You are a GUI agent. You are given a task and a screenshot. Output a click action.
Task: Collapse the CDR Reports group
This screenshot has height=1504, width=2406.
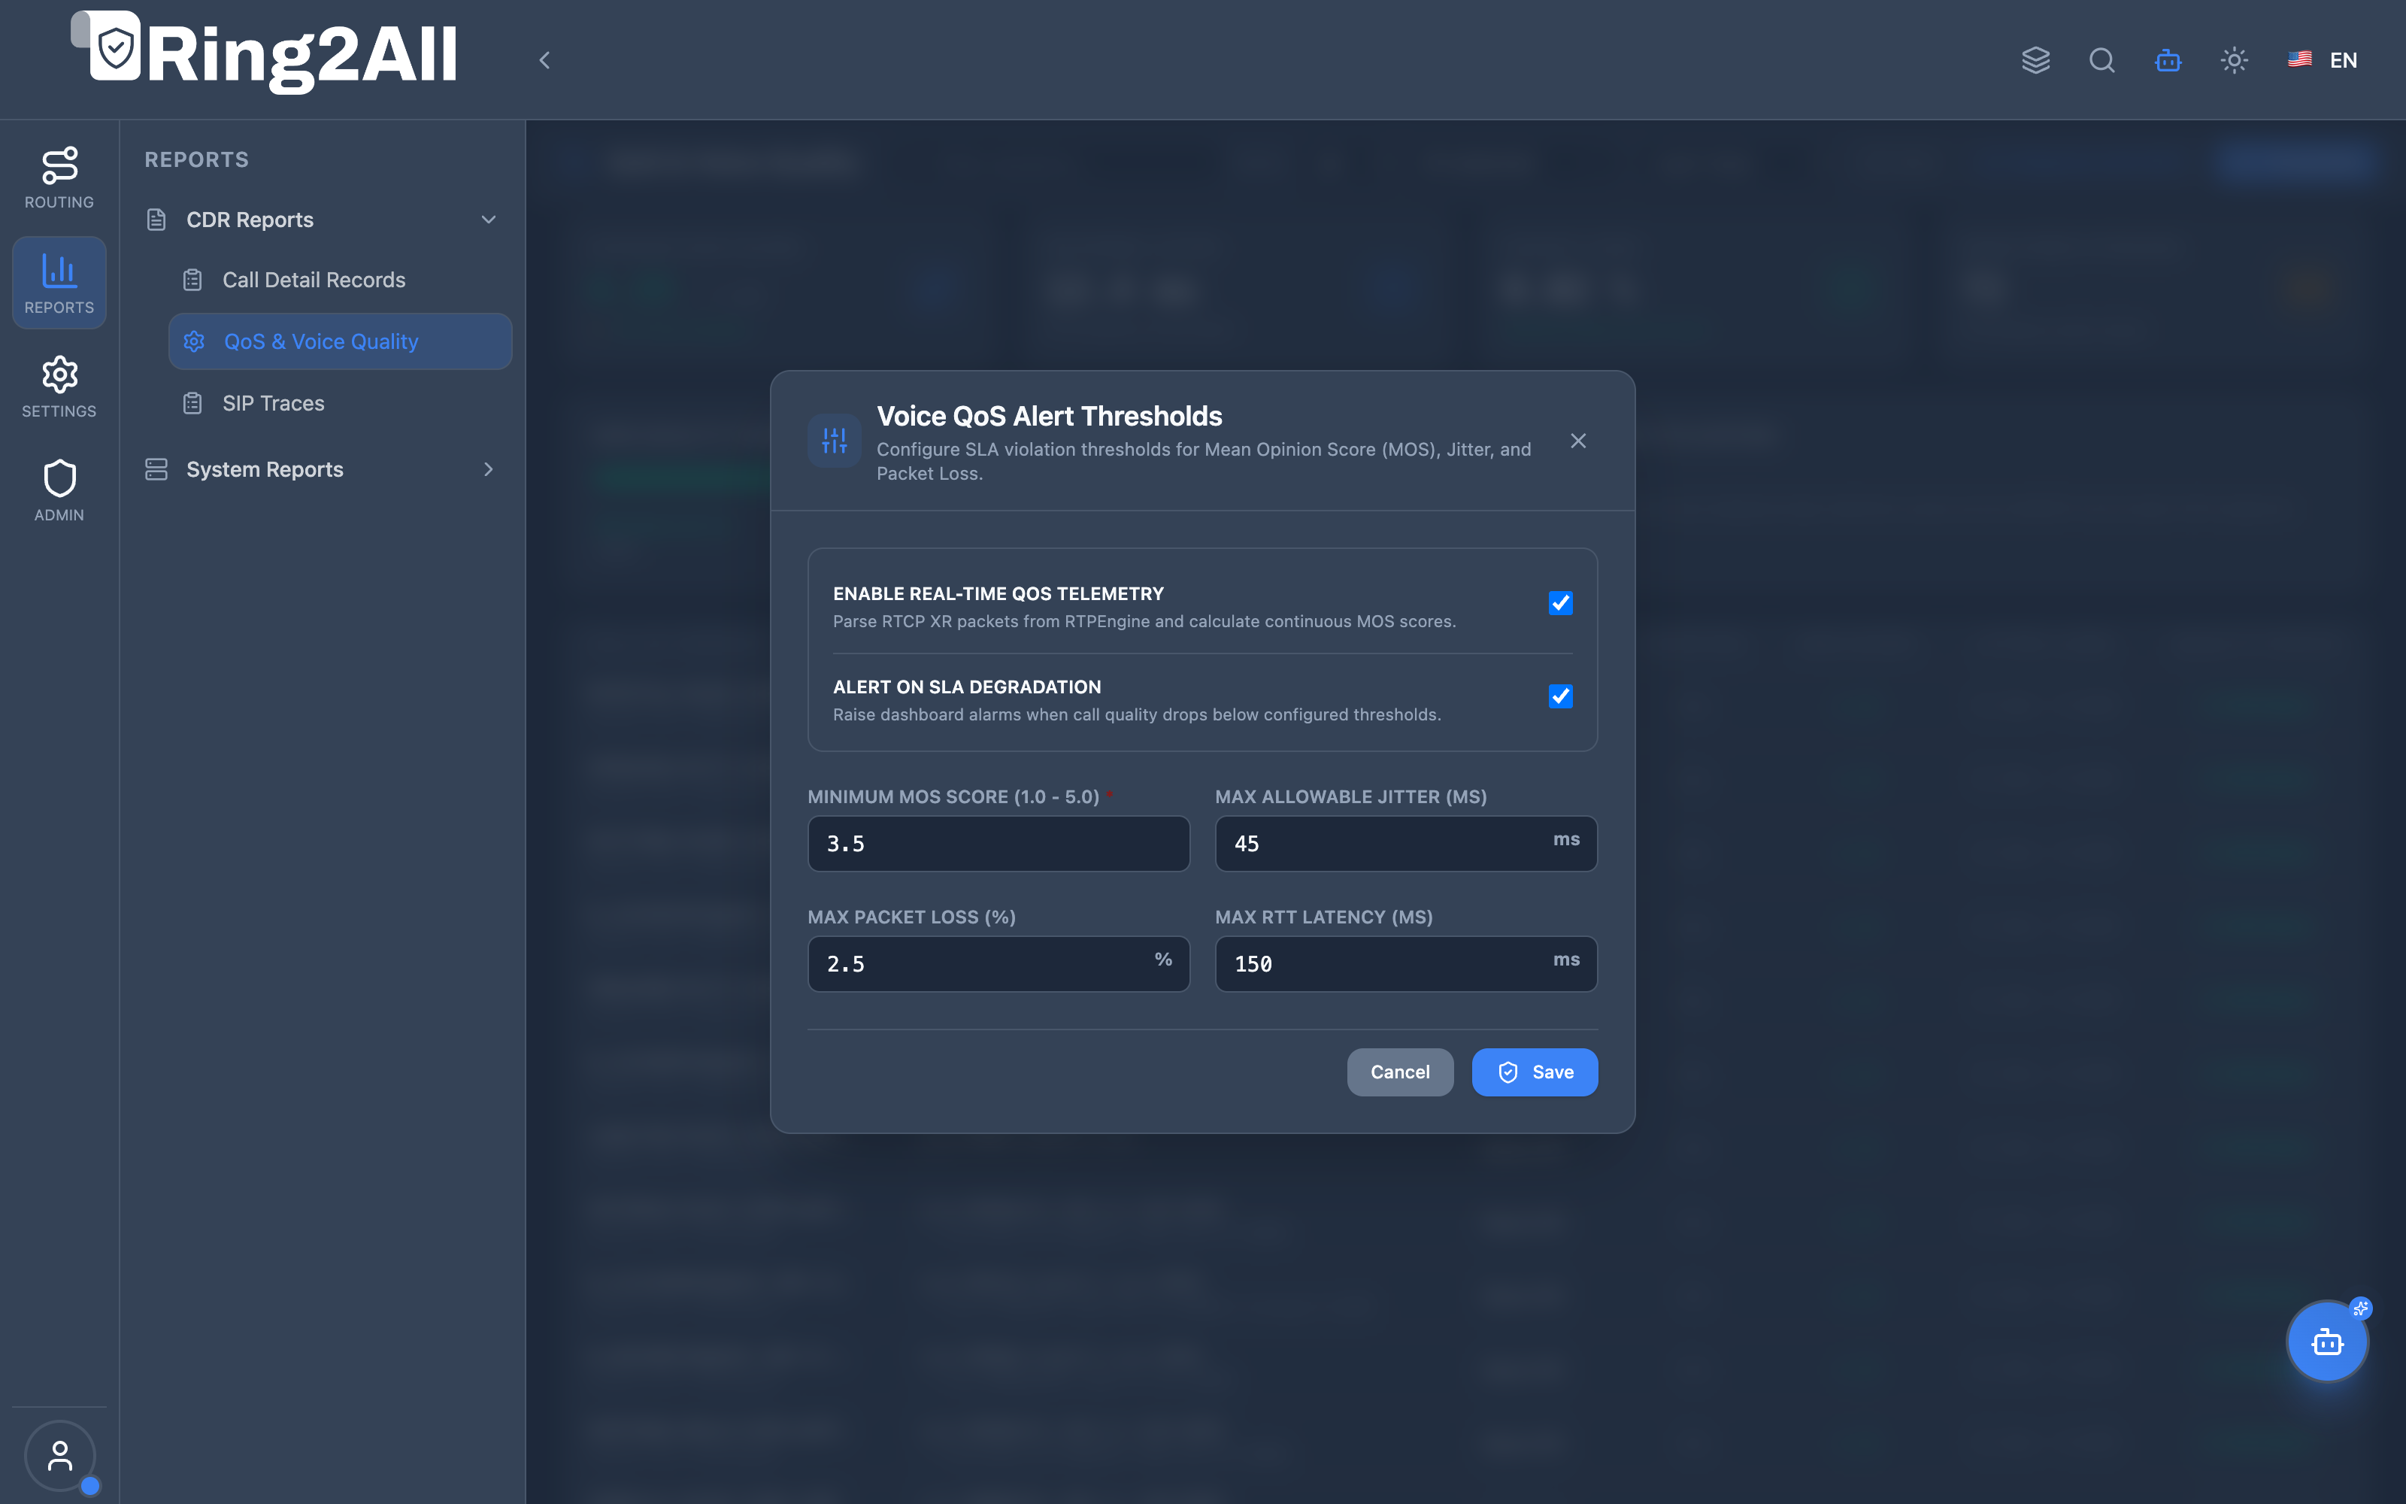(x=488, y=220)
